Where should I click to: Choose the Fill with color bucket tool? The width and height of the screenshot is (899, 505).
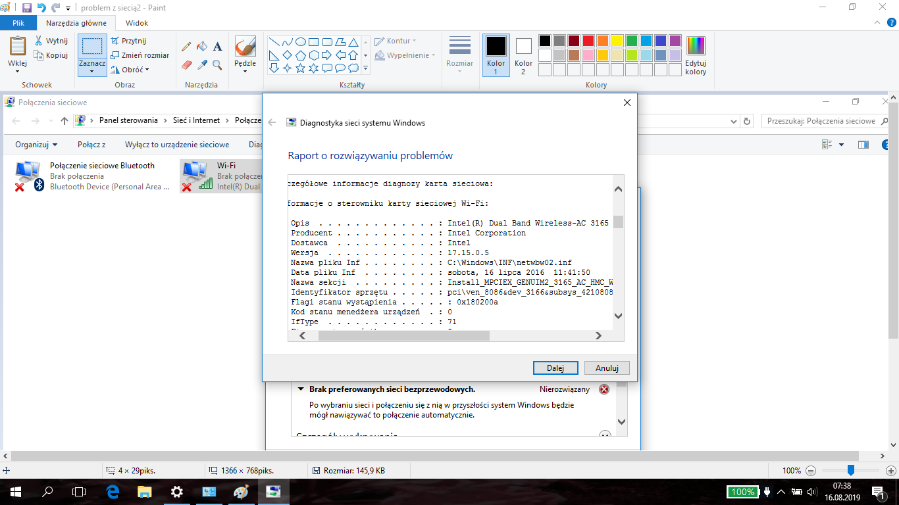202,47
